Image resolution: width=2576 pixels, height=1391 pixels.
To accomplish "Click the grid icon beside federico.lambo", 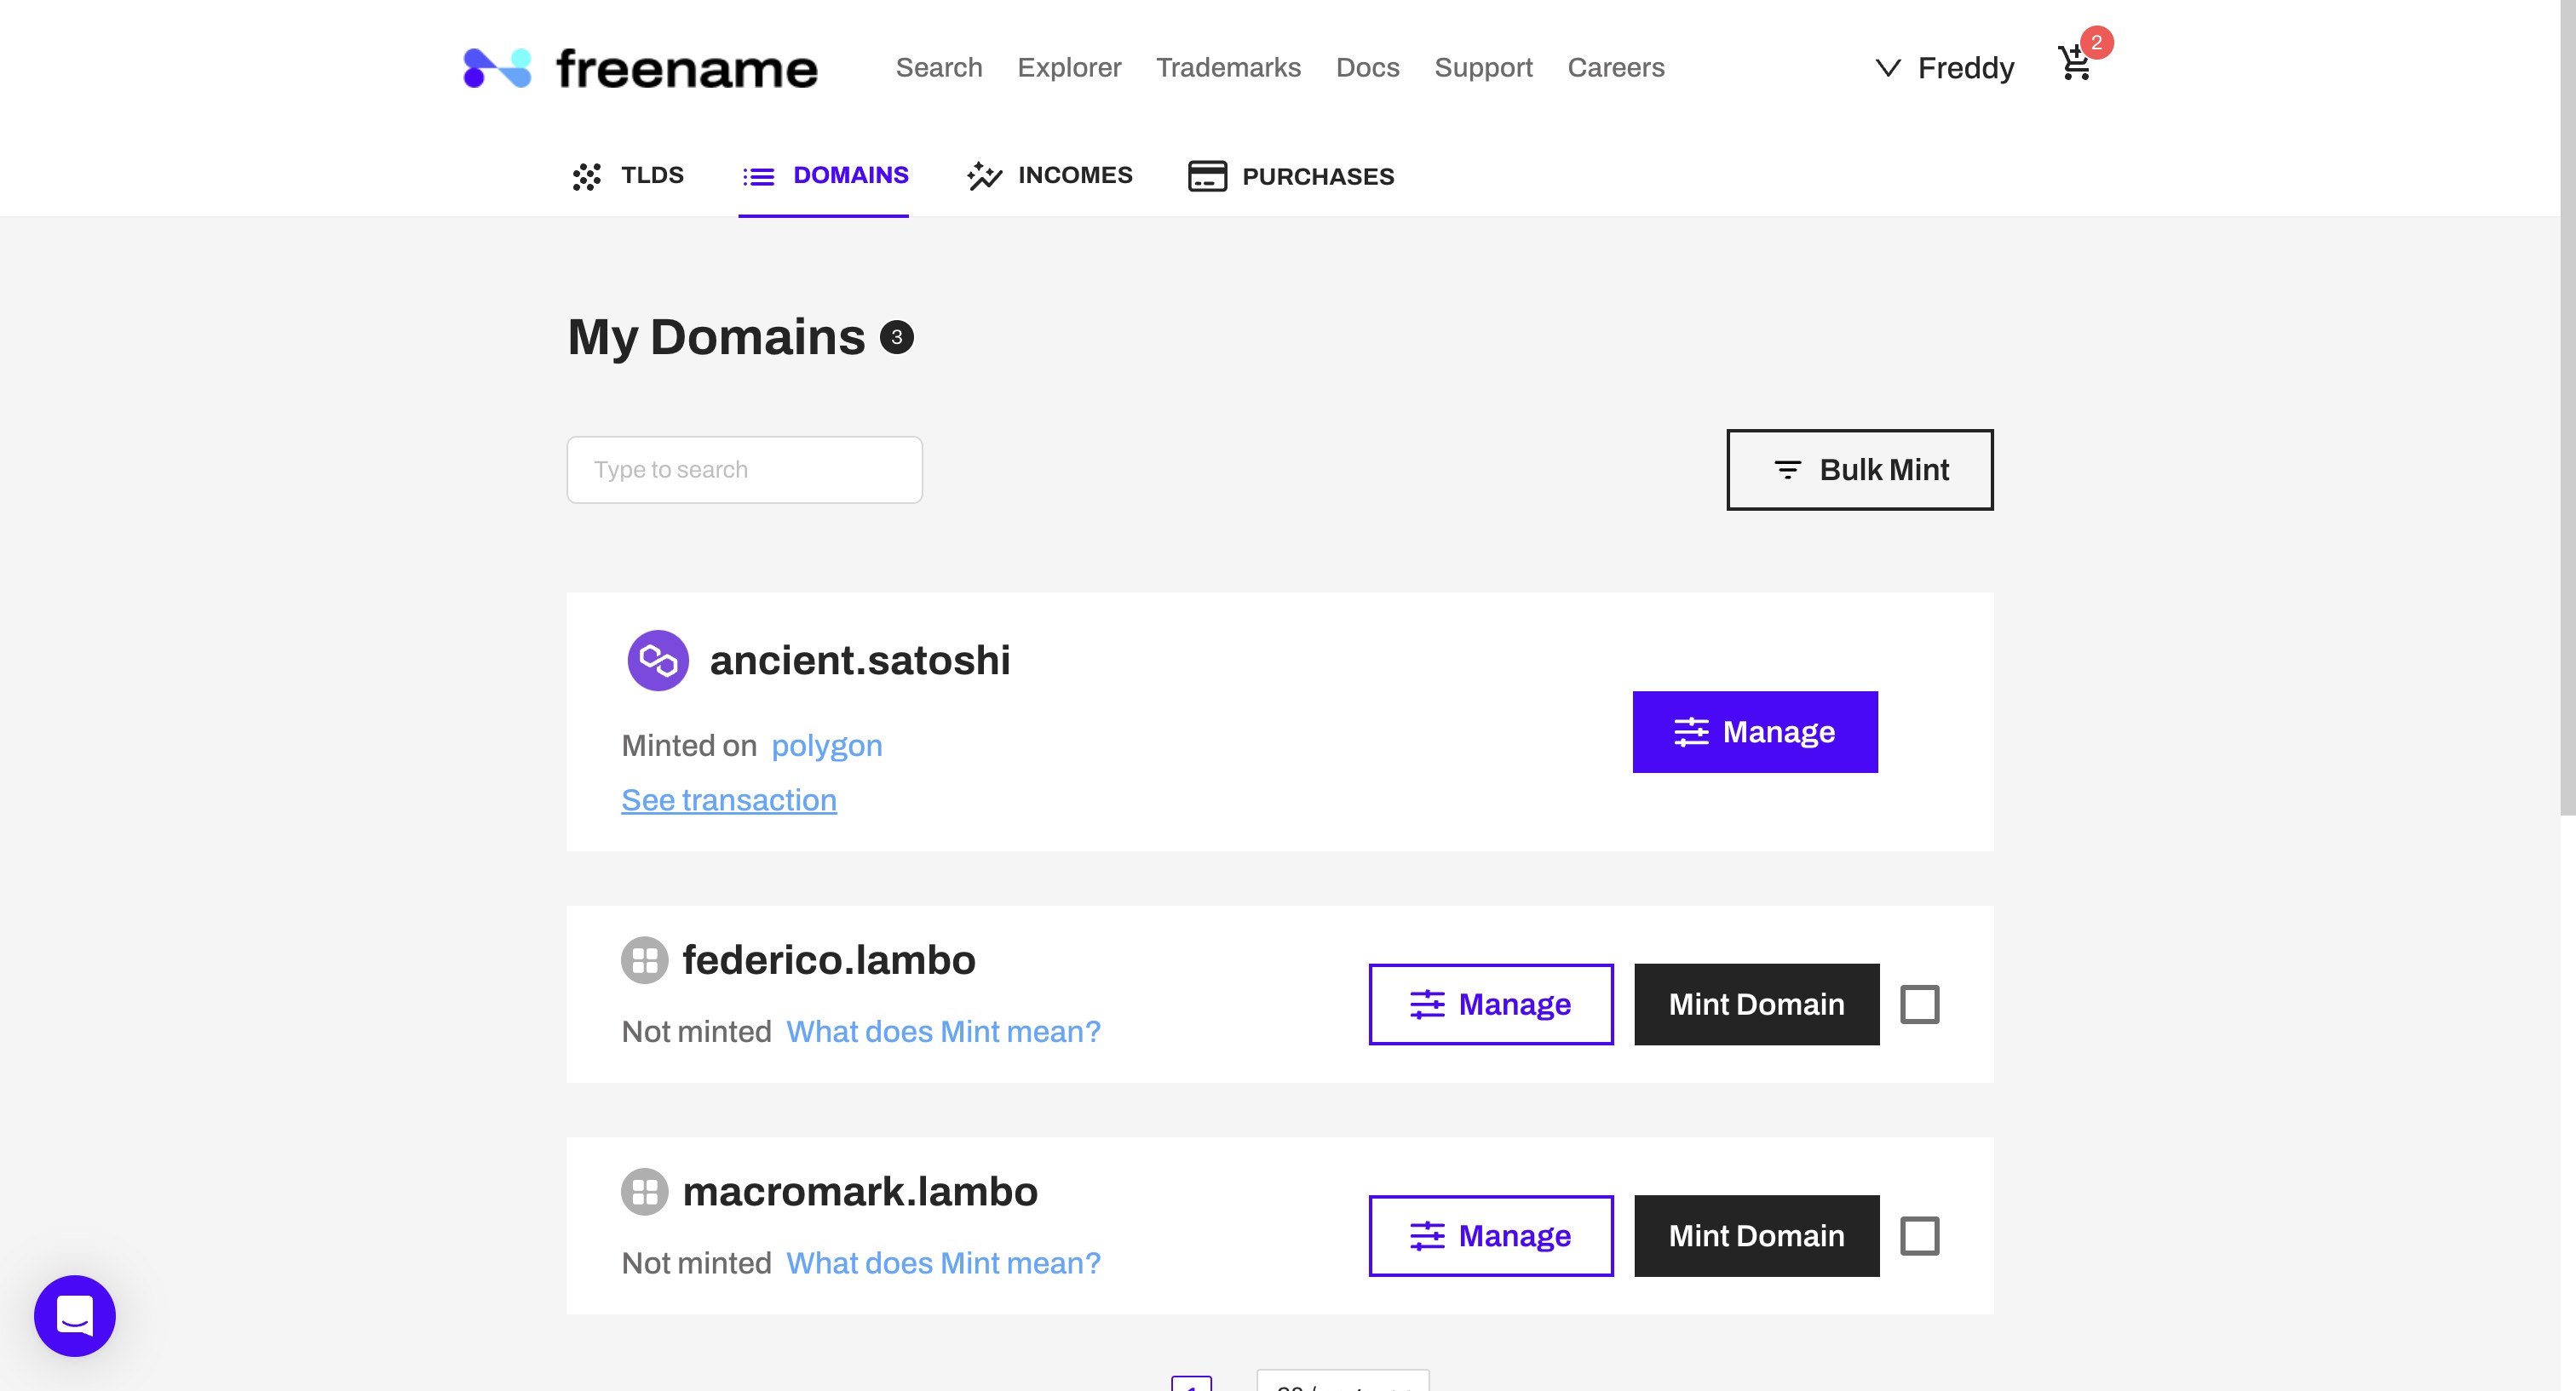I will (644, 960).
